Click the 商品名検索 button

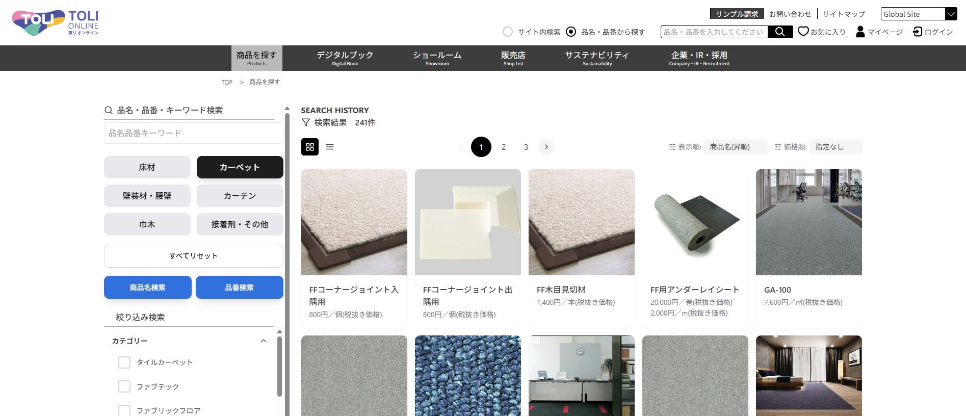point(148,288)
